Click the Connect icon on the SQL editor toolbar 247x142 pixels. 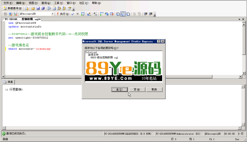tap(5, 14)
